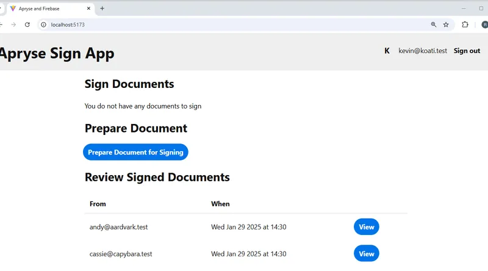Image resolution: width=488 pixels, height=271 pixels.
Task: Click the date in andy@aardvark.test row
Action: click(249, 227)
